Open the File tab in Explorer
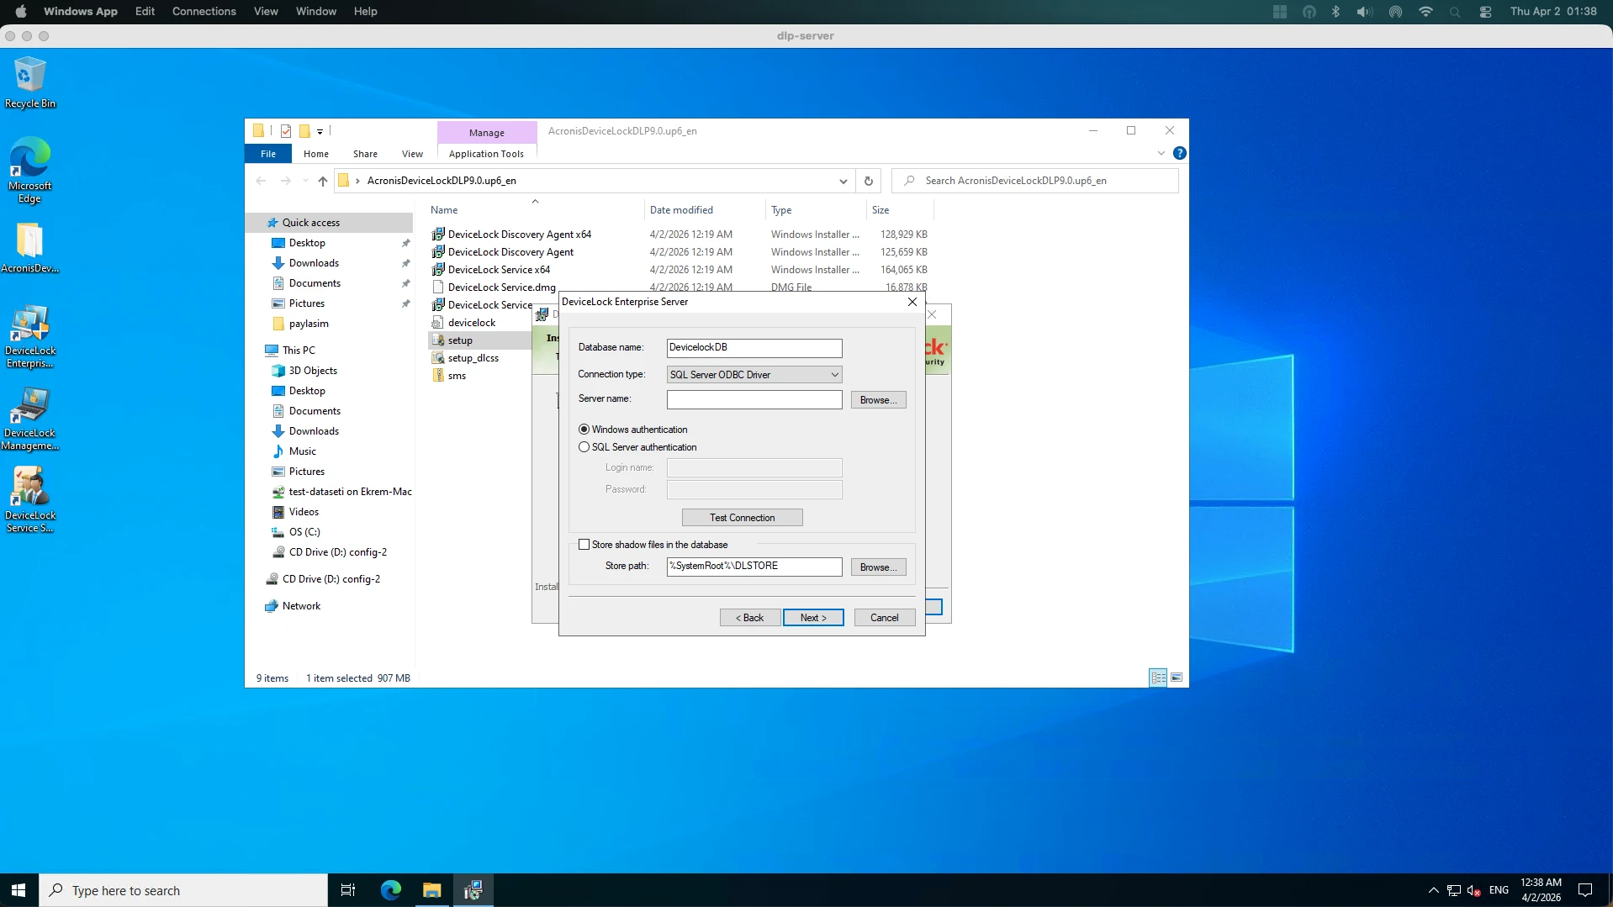The image size is (1613, 907). pos(268,154)
